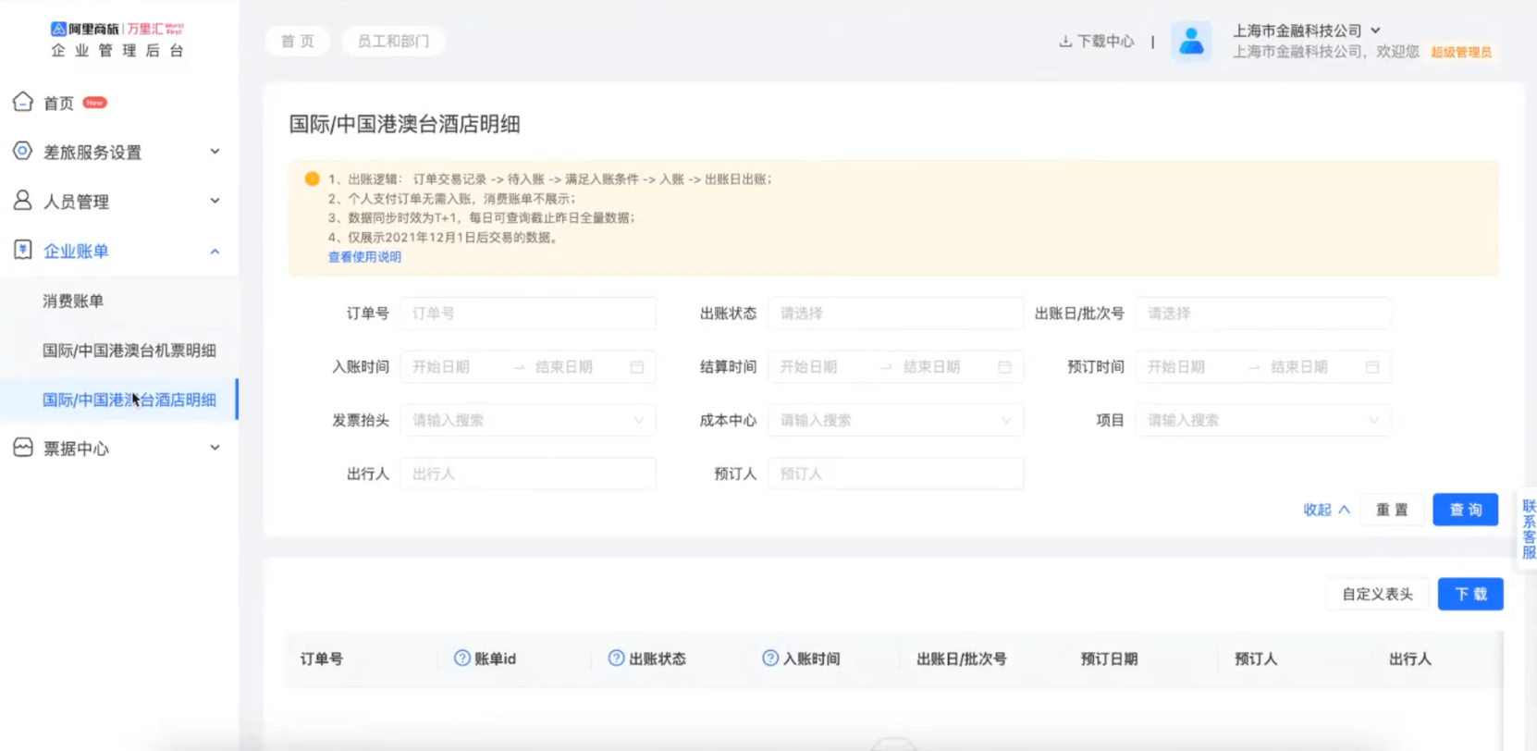Screen dimensions: 1537x751
Task: Click the 票据中心 sidebar icon
Action: tap(23, 448)
